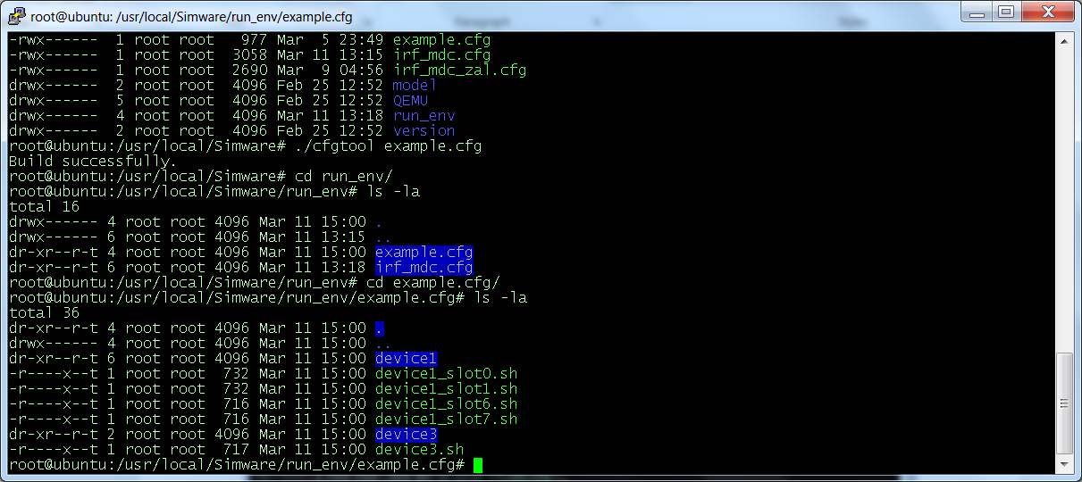Click the highlighted device1 directory name
Image resolution: width=1082 pixels, height=482 pixels.
tap(406, 359)
